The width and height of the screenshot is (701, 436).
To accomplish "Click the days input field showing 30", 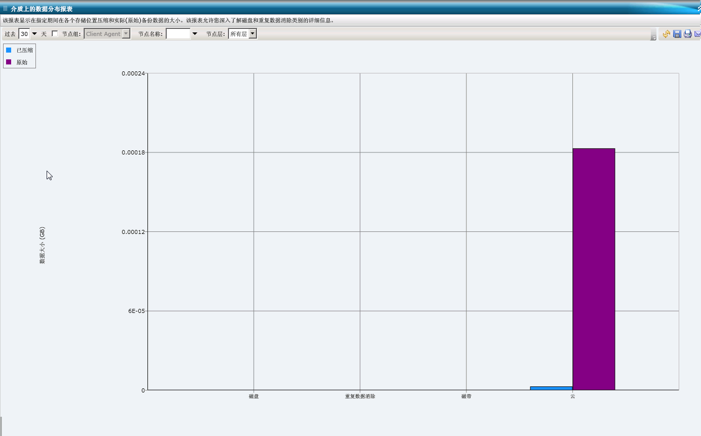I will click(24, 34).
